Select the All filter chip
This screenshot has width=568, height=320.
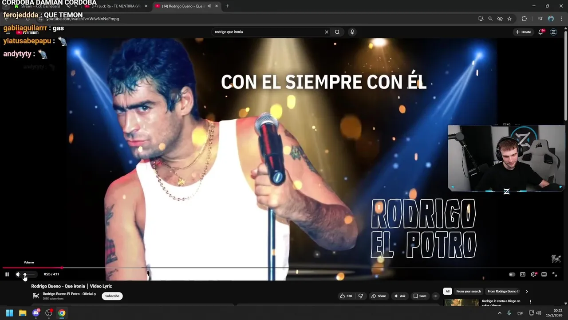(447, 291)
